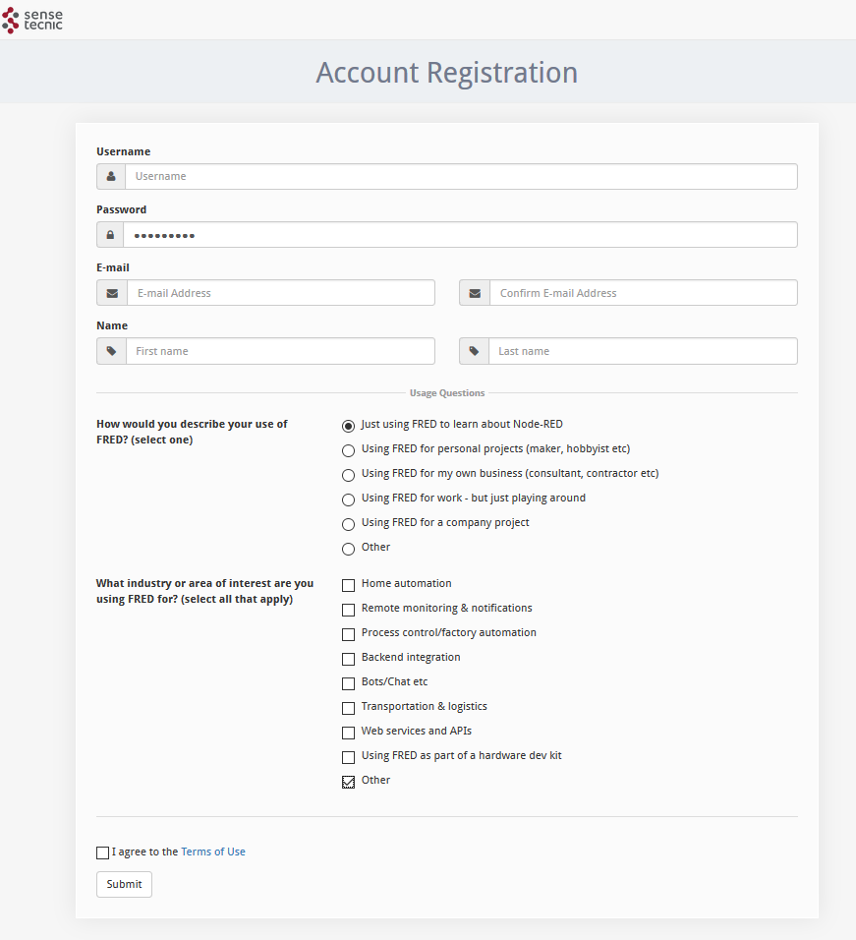
Task: Click the envelope icon beside E-mail Address
Action: click(x=112, y=293)
